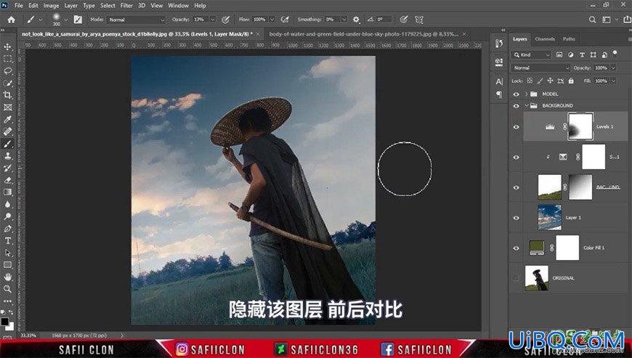This screenshot has width=632, height=358.
Task: Select the Horizontal Type tool
Action: click(8, 240)
